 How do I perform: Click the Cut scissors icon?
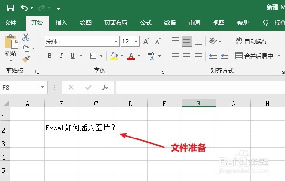pyautogui.click(x=26, y=37)
